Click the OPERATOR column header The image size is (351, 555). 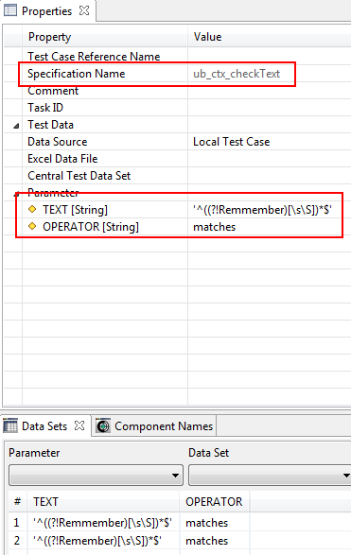[214, 501]
